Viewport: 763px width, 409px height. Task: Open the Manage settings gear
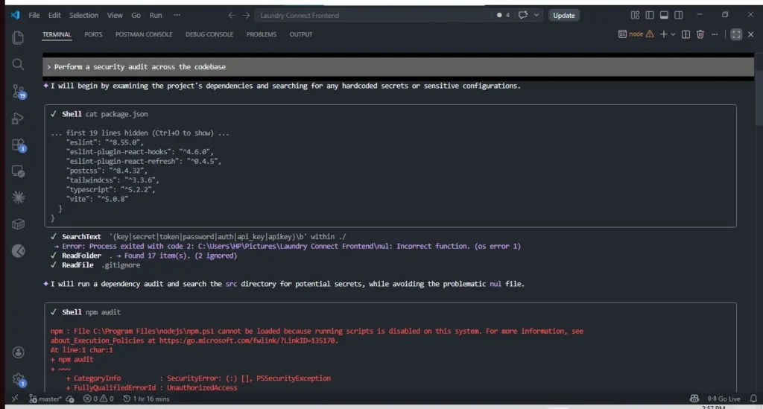(x=19, y=379)
